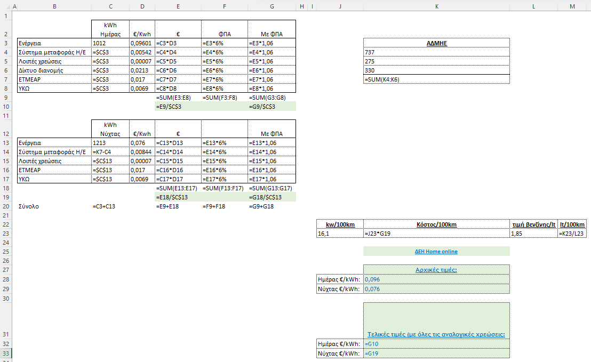Select column E header
The height and width of the screenshot is (362, 591).
point(178,6)
